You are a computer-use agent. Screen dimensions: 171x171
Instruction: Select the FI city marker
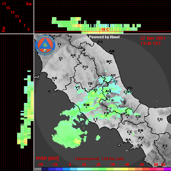coord(59,47)
